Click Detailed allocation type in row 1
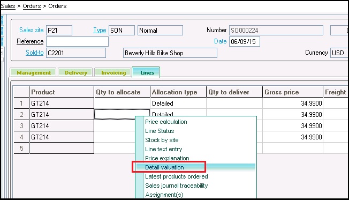The width and height of the screenshot is (349, 200). [178, 103]
